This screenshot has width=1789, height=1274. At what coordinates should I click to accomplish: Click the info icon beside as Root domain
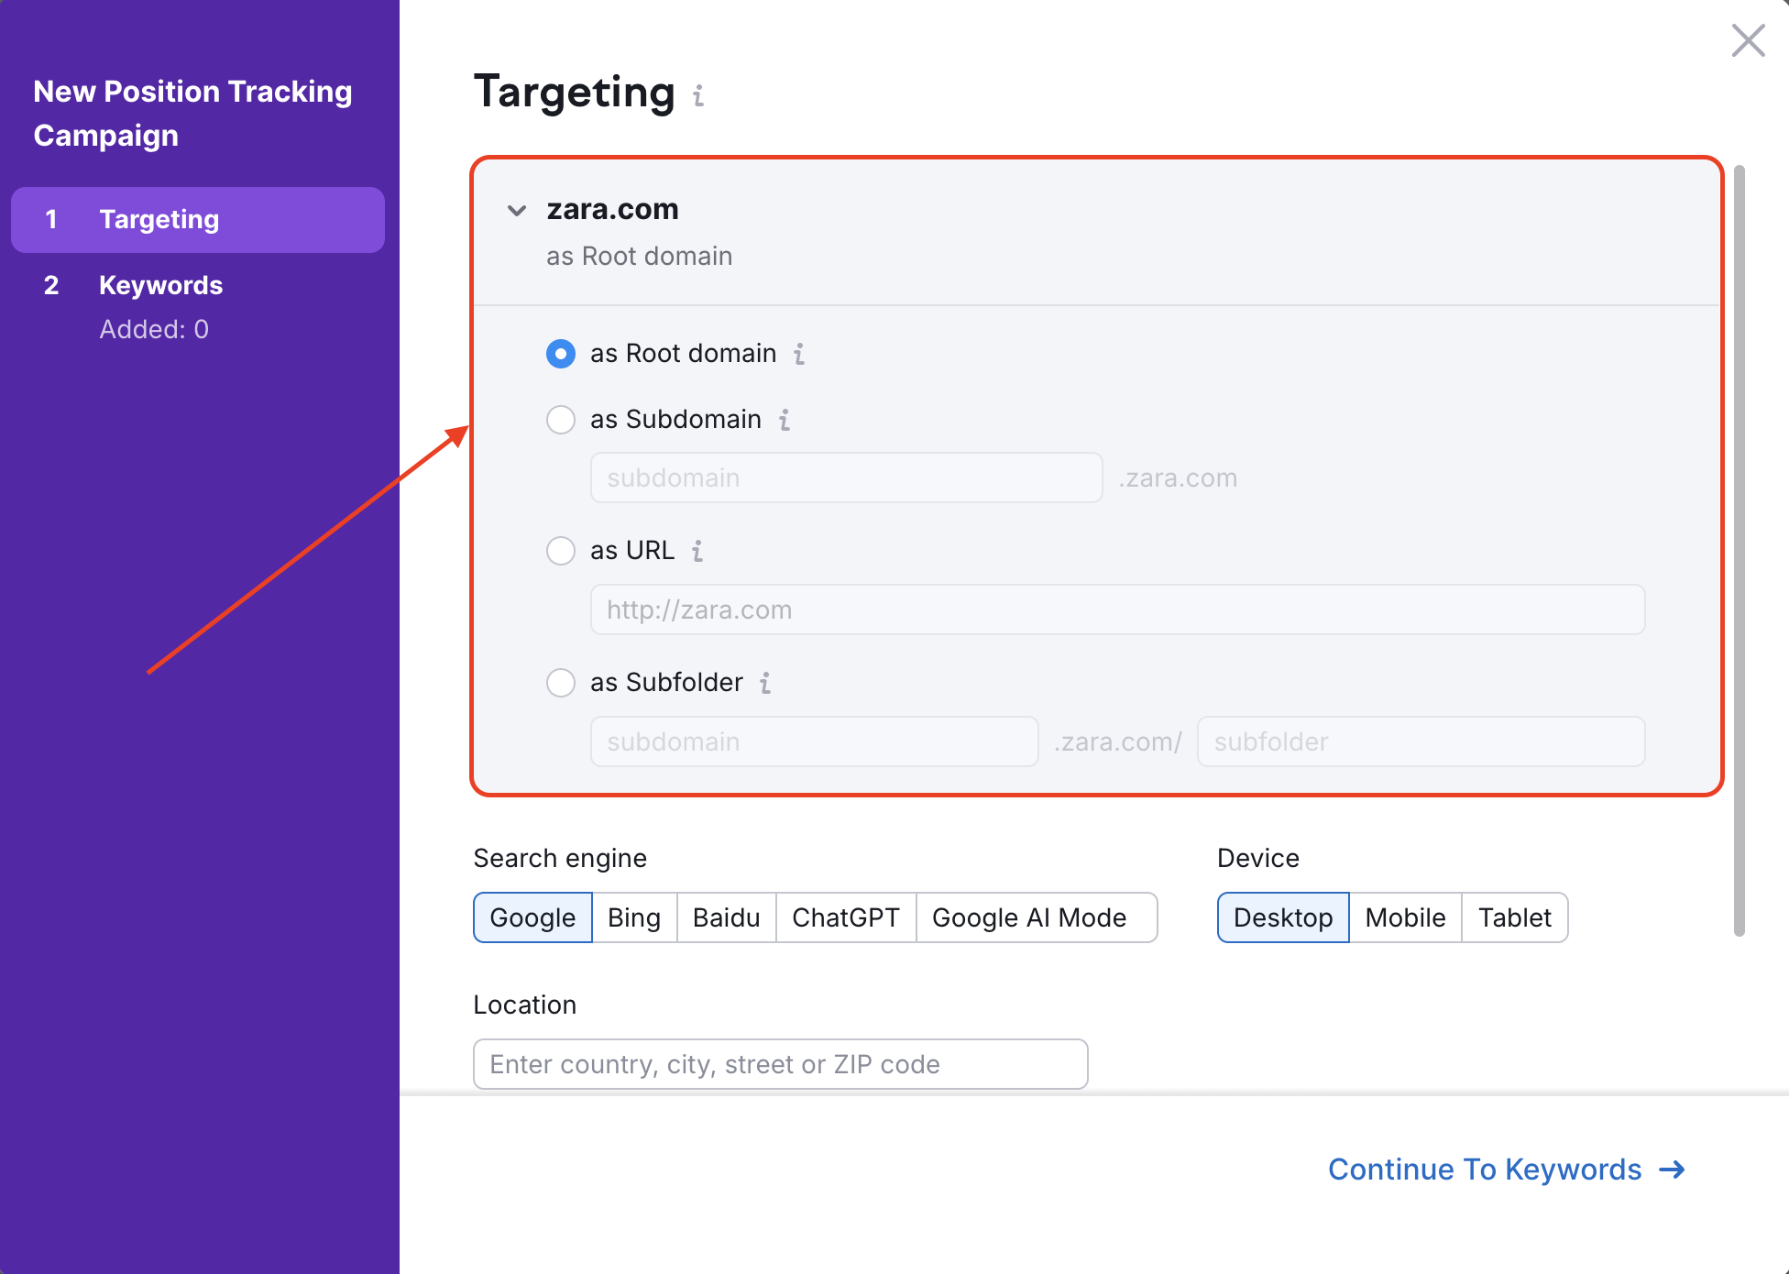click(799, 355)
